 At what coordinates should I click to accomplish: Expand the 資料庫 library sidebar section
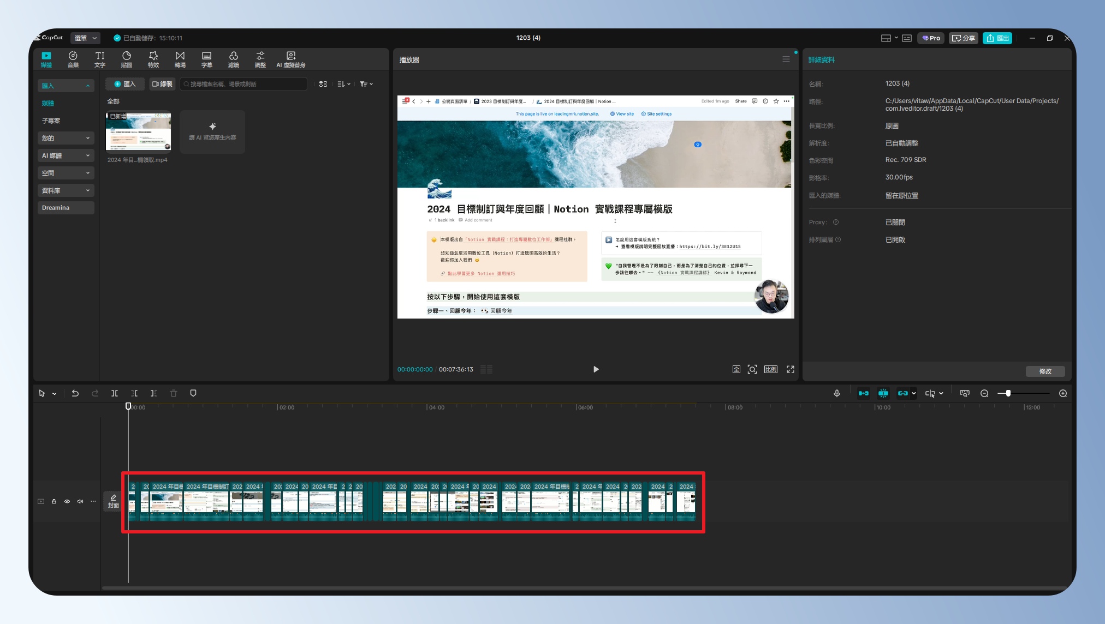[x=66, y=190]
